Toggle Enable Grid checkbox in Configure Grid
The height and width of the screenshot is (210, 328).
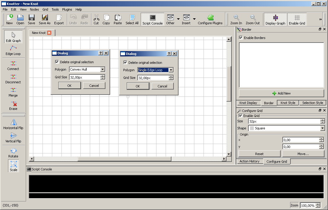pyautogui.click(x=241, y=116)
